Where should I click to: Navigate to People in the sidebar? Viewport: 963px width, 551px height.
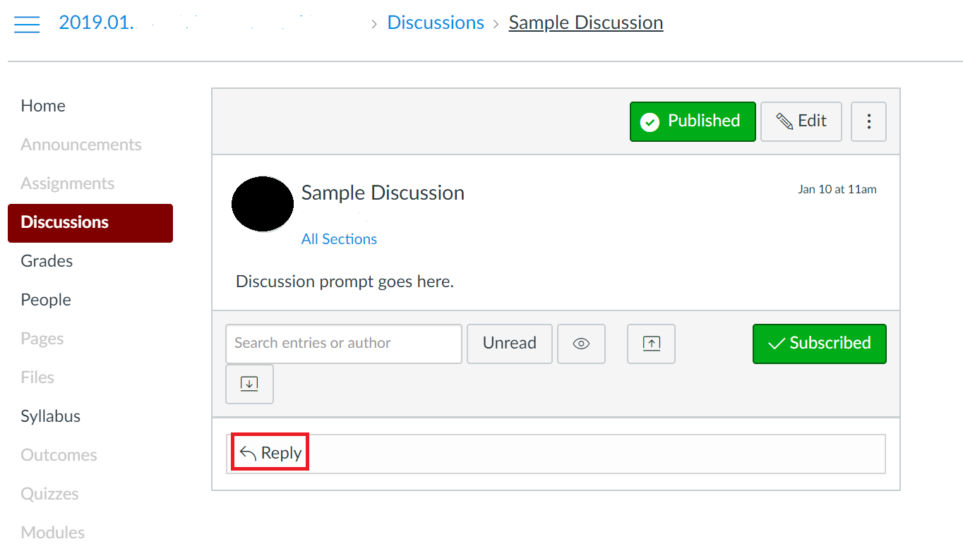46,300
